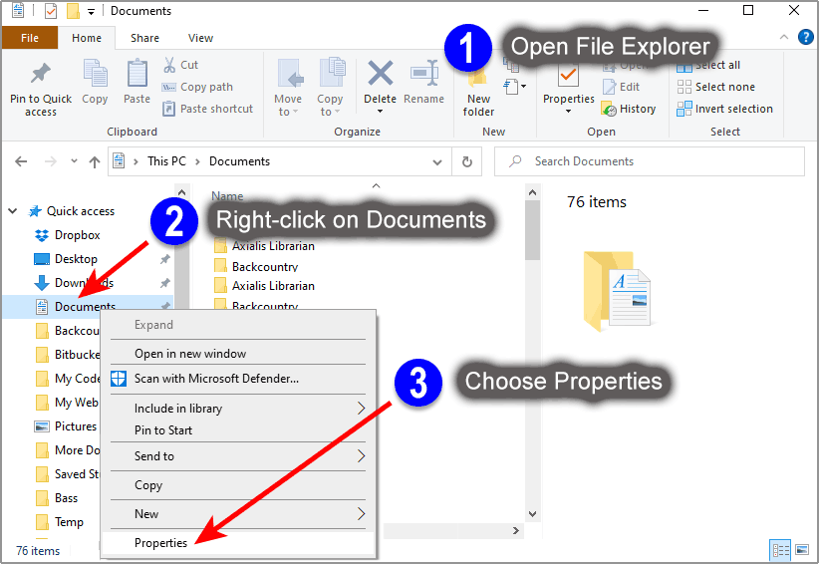This screenshot has height=564, width=819.
Task: Click the Rename icon
Action: pyautogui.click(x=424, y=73)
